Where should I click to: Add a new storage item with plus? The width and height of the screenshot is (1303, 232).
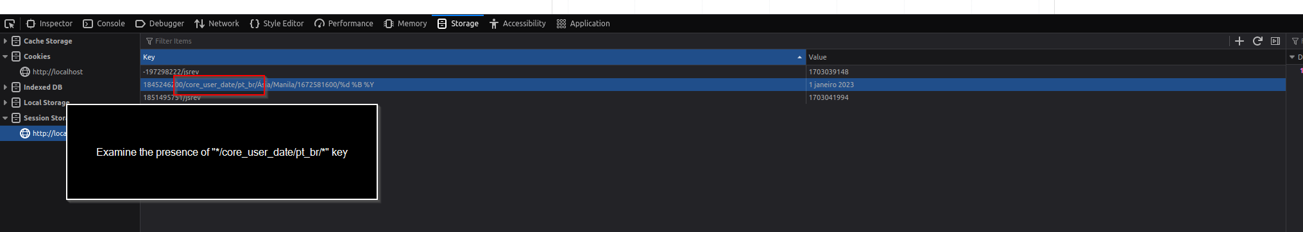point(1239,41)
